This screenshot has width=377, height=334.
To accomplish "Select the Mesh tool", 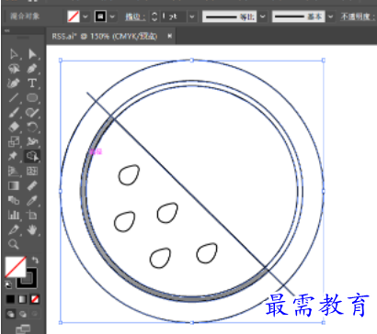I will click(x=32, y=171).
